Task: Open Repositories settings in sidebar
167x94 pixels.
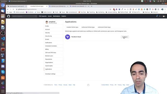Action: (x=53, y=59)
